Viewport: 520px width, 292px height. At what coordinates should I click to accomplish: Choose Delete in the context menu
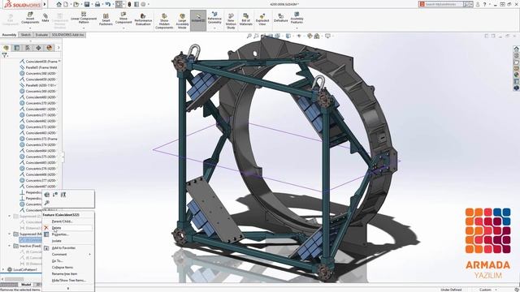tap(68, 228)
